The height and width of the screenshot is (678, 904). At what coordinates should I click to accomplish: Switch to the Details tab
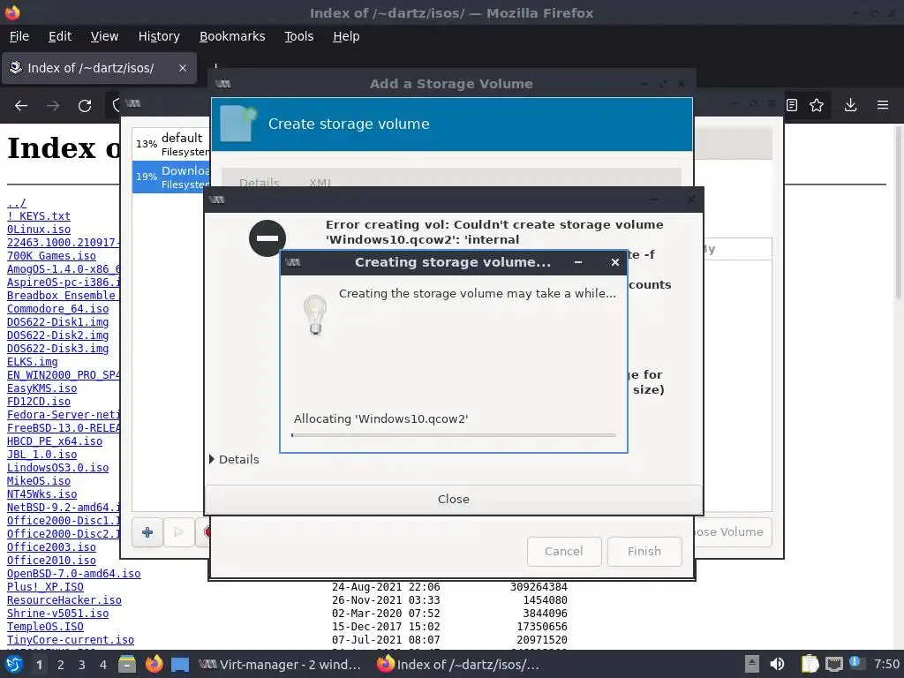tap(259, 183)
